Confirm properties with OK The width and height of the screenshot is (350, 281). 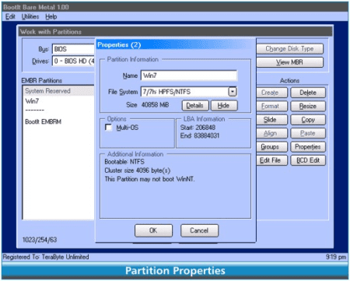[x=153, y=230]
